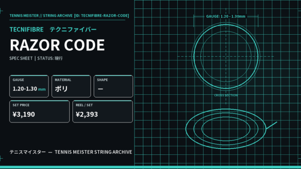Open the SET PRICE ¥3,190 card
The width and height of the screenshot is (301, 169).
pos(40,111)
